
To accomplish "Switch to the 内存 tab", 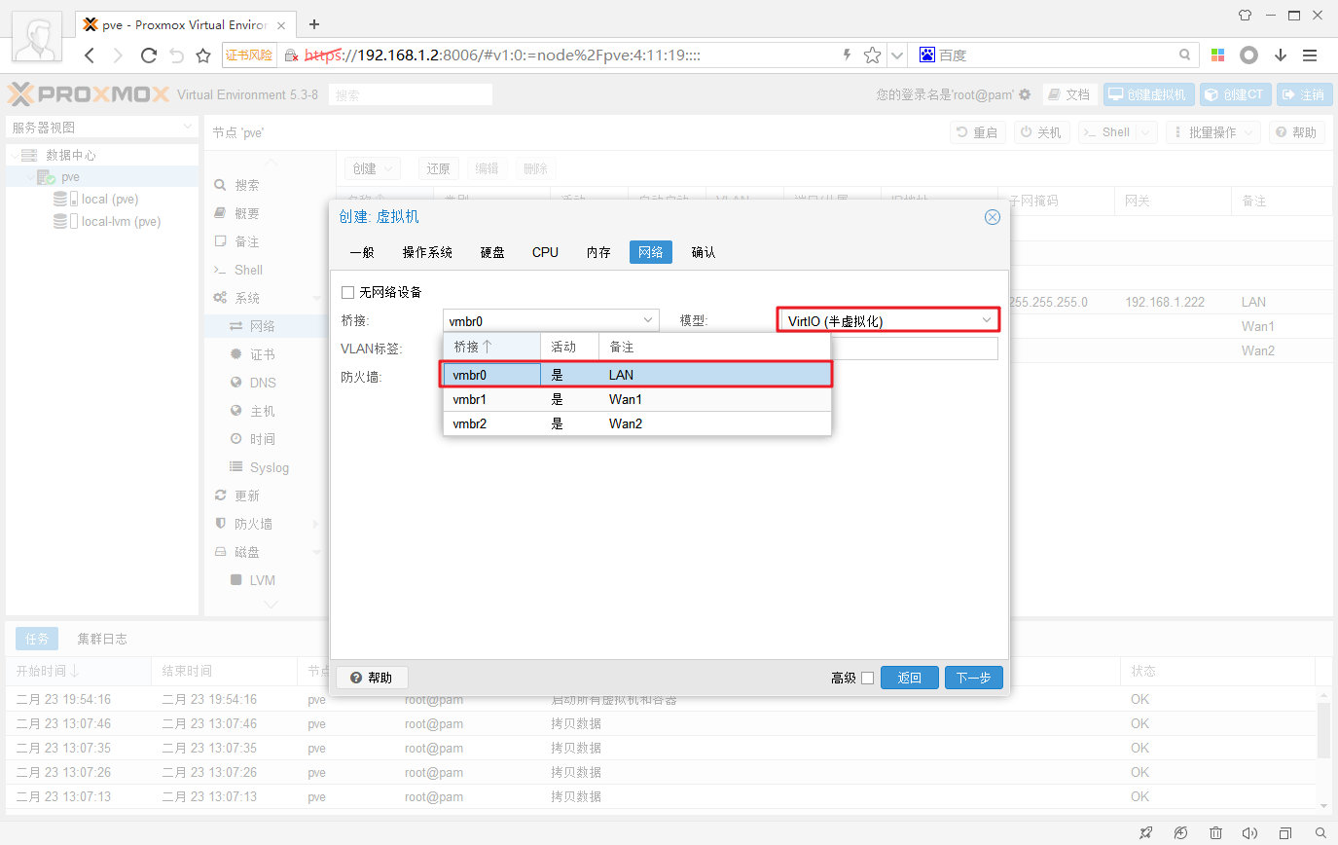I will coord(598,252).
